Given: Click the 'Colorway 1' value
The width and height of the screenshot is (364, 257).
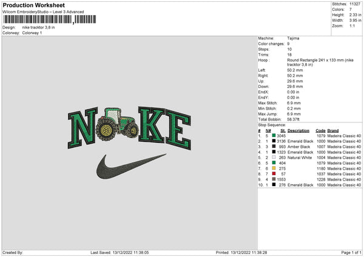Looking at the screenshot, I should click(x=32, y=33).
